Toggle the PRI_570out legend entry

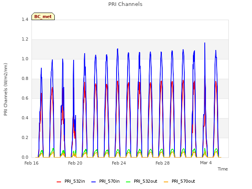[180, 181]
